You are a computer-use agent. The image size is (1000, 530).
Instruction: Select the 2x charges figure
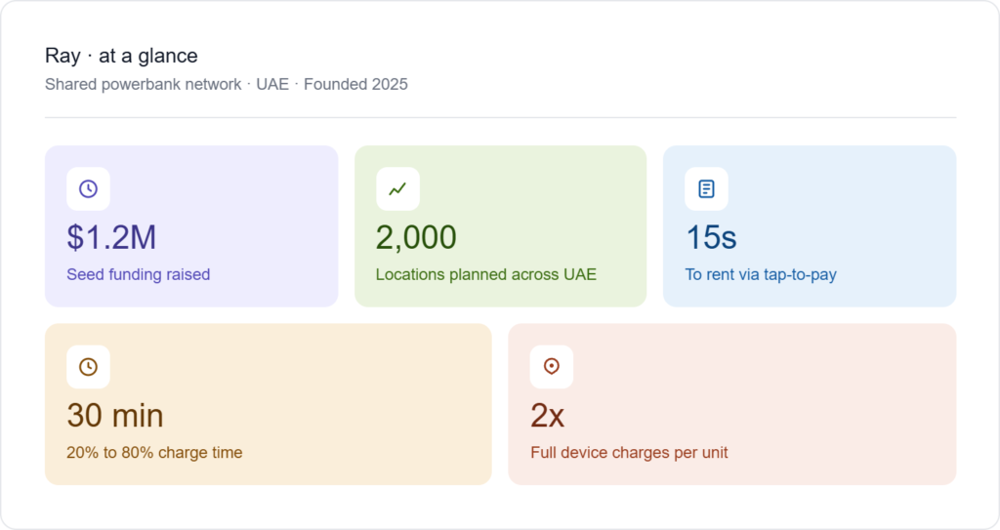548,416
